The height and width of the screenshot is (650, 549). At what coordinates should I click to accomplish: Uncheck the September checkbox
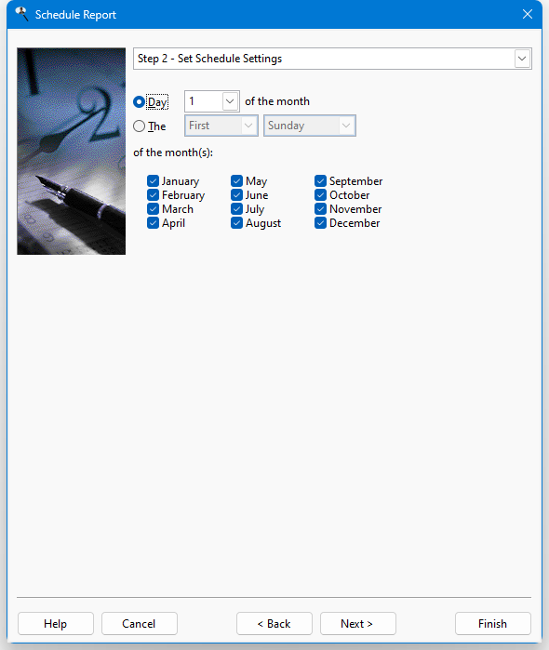(320, 181)
